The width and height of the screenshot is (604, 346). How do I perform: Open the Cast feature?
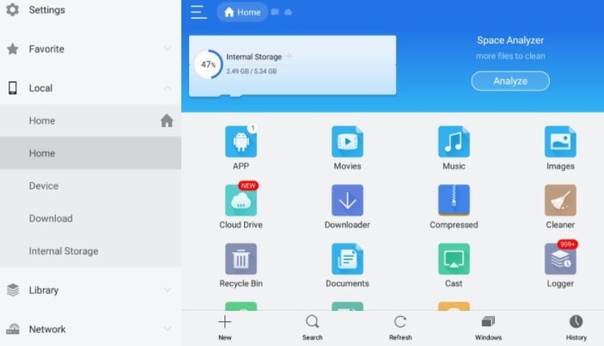click(454, 258)
